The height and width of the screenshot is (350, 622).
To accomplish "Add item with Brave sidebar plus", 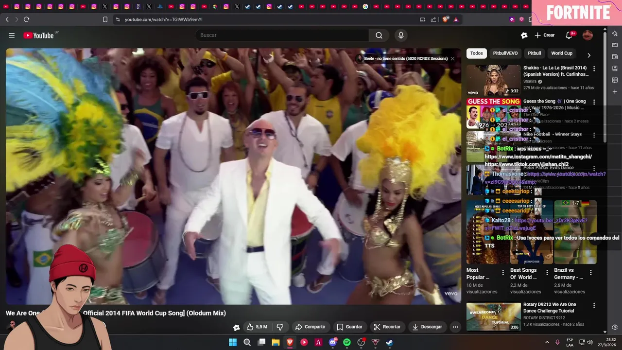I will [x=615, y=91].
